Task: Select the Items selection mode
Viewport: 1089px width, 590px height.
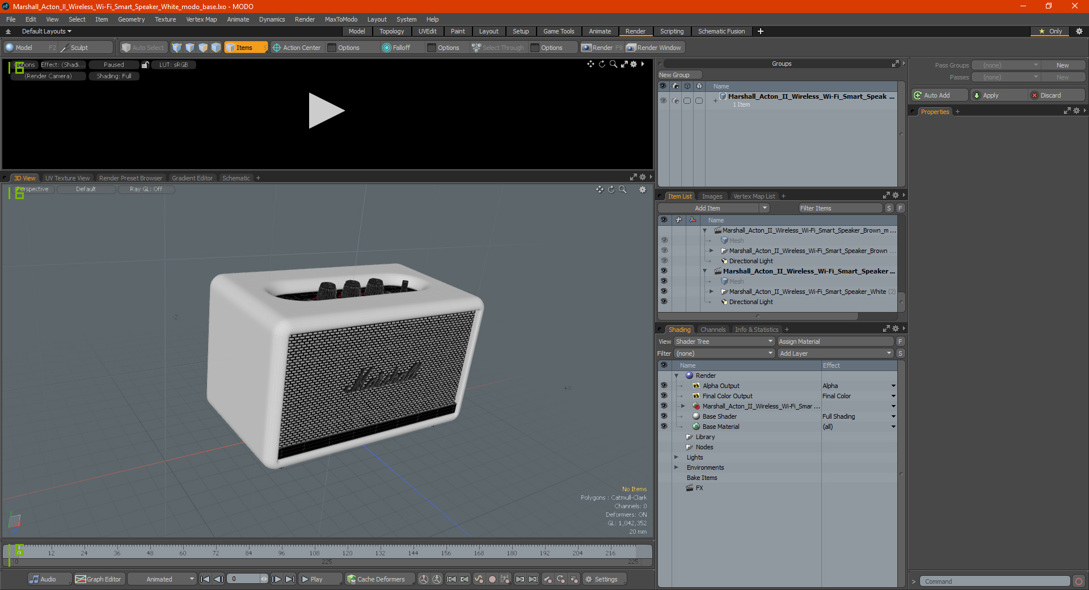Action: click(x=246, y=48)
